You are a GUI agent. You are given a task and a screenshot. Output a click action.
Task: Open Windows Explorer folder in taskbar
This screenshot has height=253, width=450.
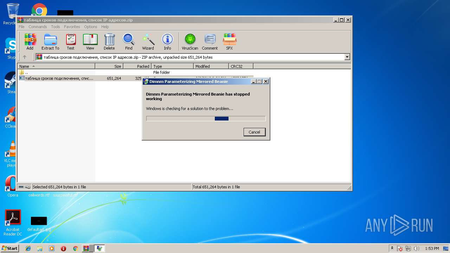point(40,248)
